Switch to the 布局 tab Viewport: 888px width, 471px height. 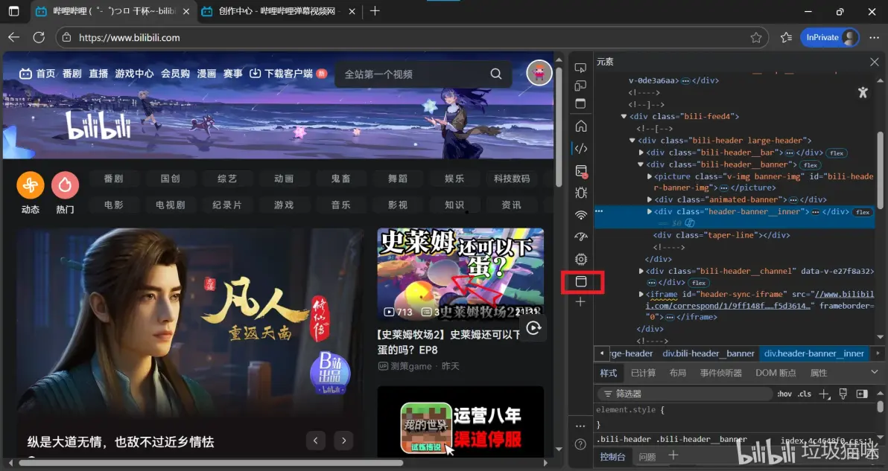tap(677, 374)
